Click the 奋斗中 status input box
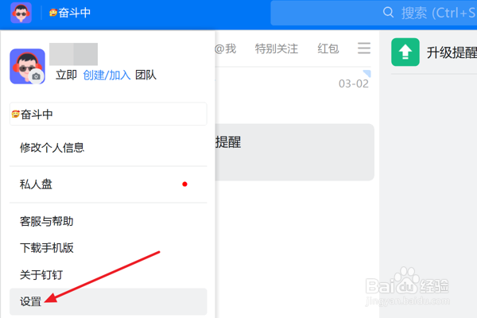The image size is (477, 318). (x=108, y=114)
